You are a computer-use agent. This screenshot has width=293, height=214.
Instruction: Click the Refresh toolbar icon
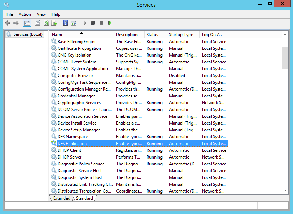tap(46, 23)
